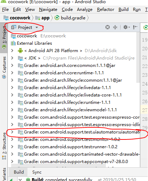
Task: Open the Code menu
Action: [67, 10]
